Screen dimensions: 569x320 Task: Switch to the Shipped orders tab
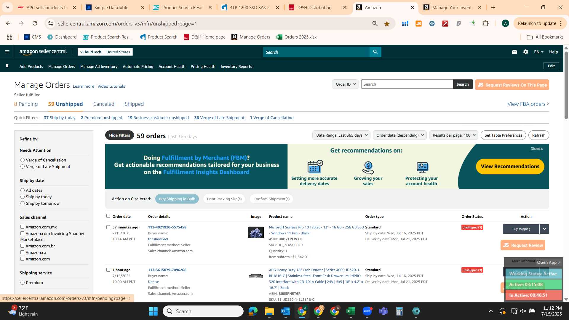pyautogui.click(x=134, y=104)
